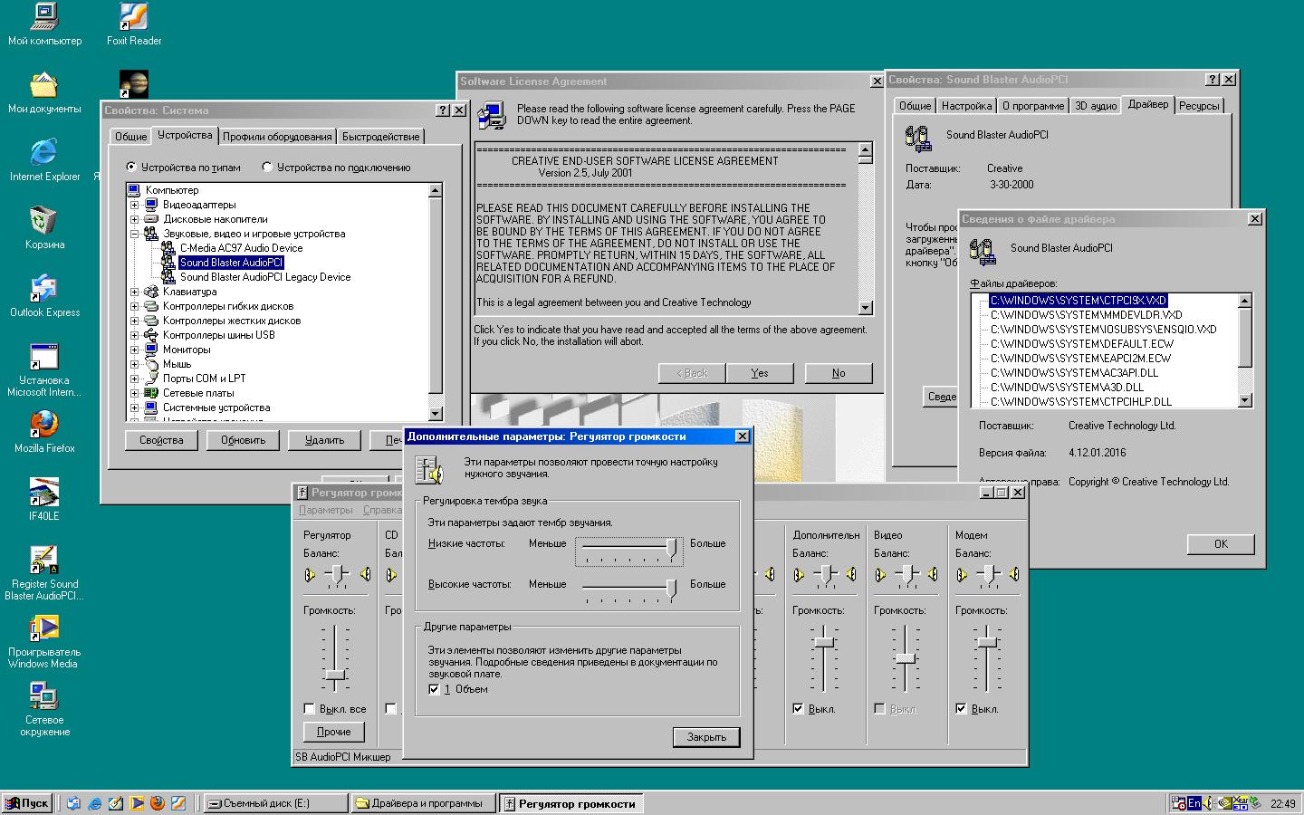Open the Outlook Express desktop icon
The image size is (1304, 815).
pos(44,289)
